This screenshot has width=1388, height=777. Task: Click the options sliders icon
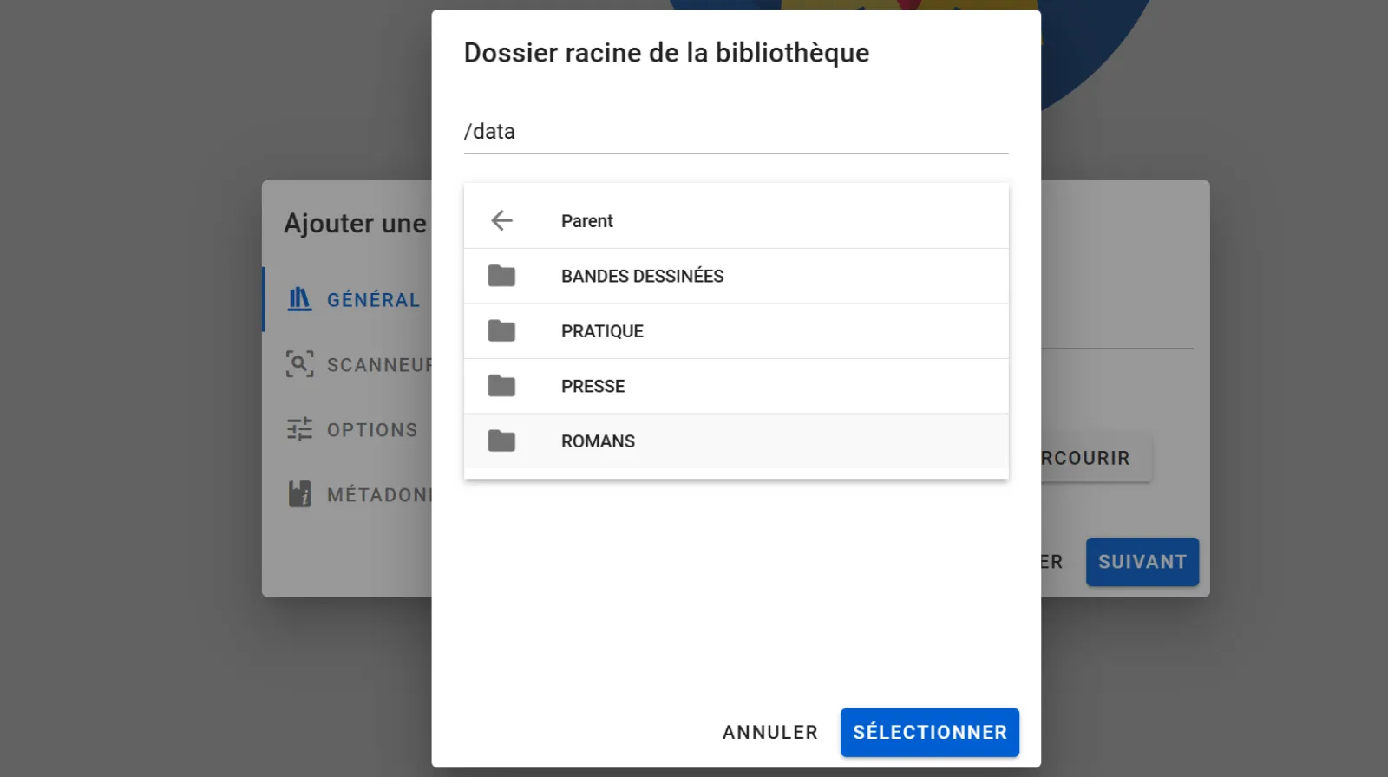[299, 429]
